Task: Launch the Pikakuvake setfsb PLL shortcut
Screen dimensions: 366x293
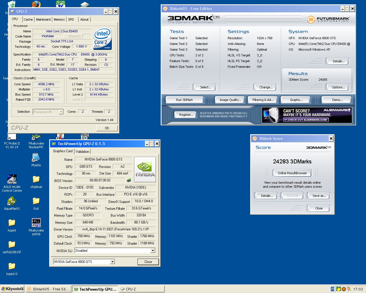Action: pyautogui.click(x=36, y=227)
